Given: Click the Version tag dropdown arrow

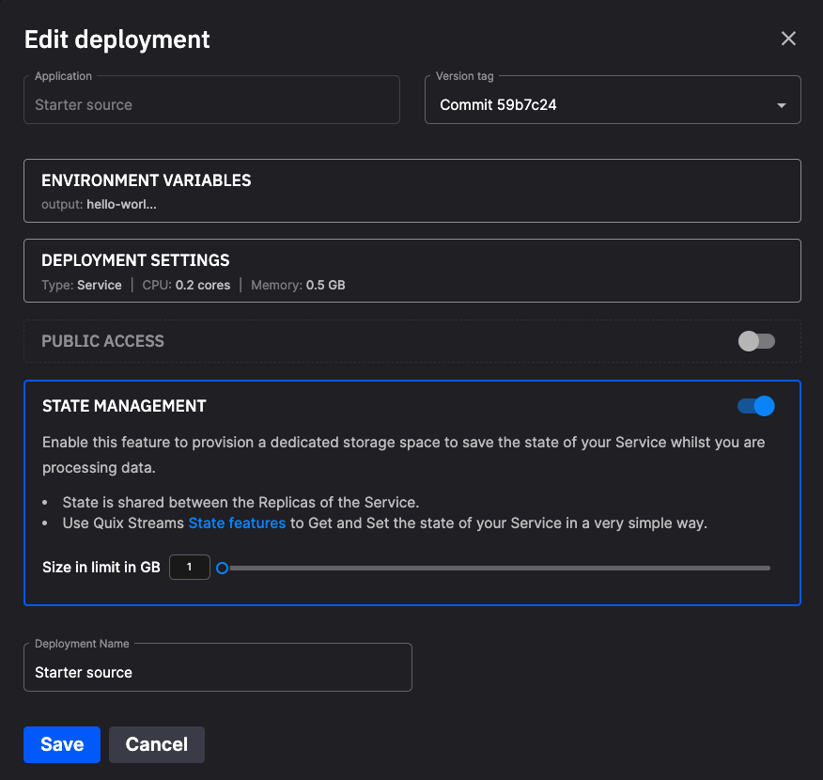Looking at the screenshot, I should [781, 105].
